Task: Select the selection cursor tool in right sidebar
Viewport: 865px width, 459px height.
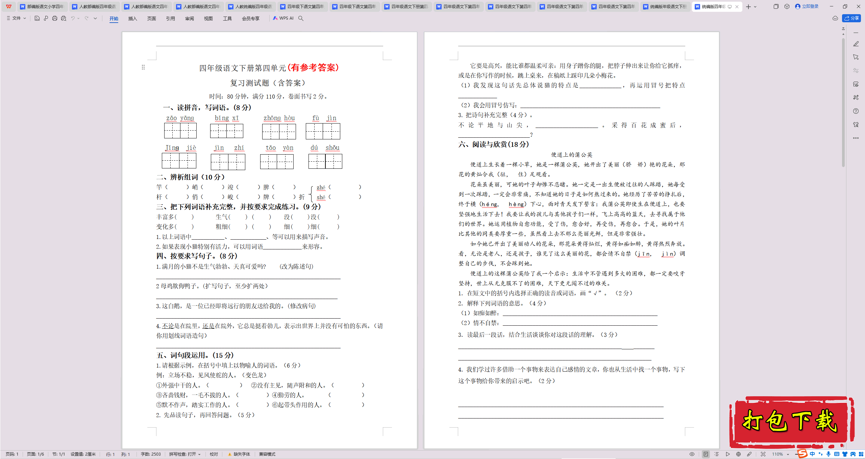Action: coord(856,57)
